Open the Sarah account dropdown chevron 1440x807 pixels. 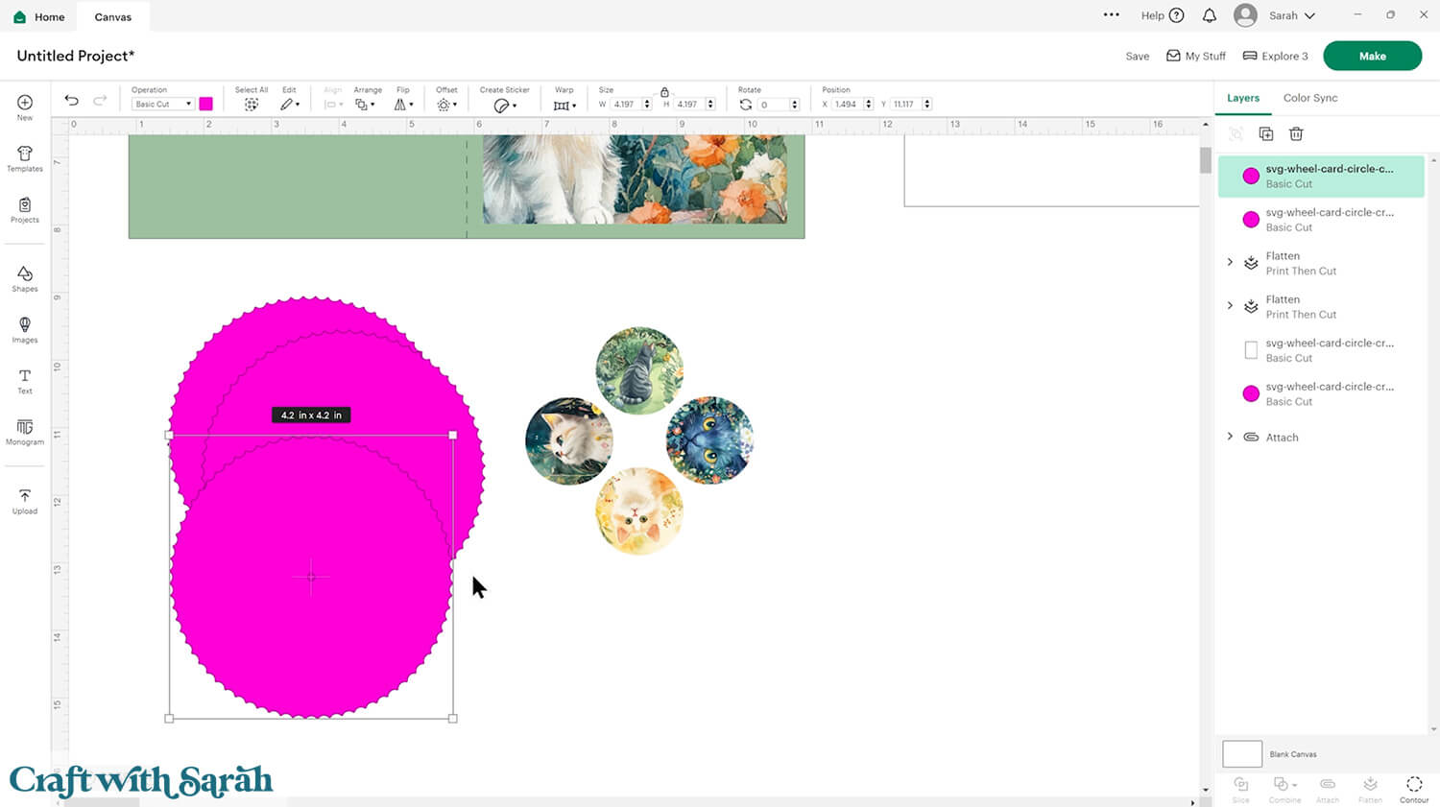click(1310, 16)
